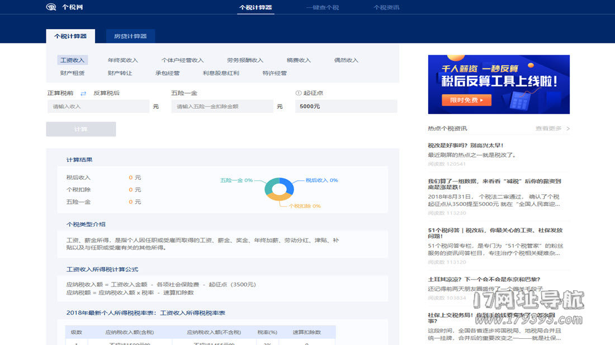Screen dimensions: 615x345
Task: Open 一键查个税 in top navigation
Action: click(323, 8)
